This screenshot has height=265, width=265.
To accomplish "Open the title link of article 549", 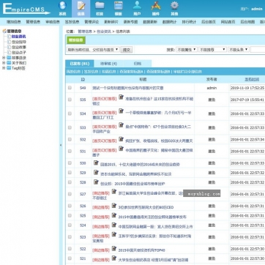I will tap(127, 88).
